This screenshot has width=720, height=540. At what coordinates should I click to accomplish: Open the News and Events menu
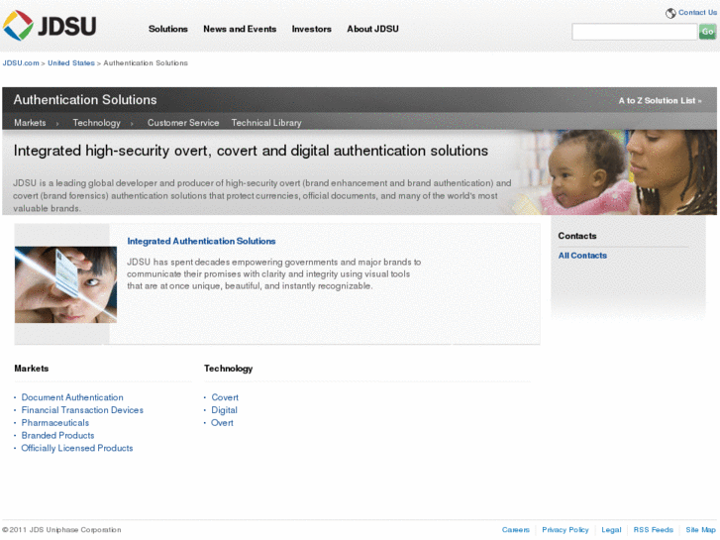click(x=240, y=29)
